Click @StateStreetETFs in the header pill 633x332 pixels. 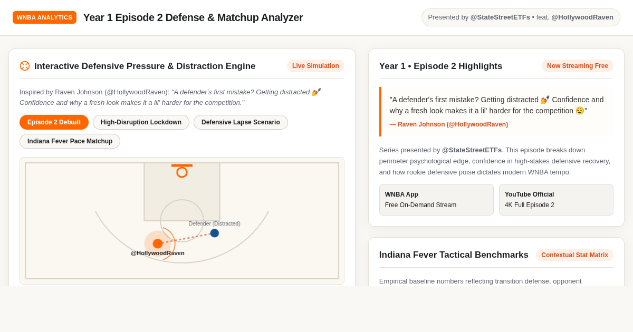500,17
